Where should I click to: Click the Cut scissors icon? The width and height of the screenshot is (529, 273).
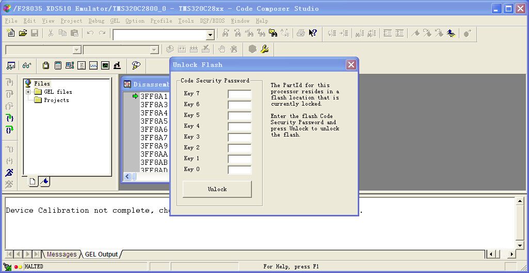(51, 33)
